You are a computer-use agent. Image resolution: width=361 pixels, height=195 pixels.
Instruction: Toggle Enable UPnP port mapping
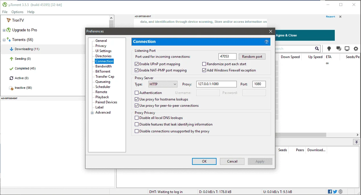coord(137,64)
